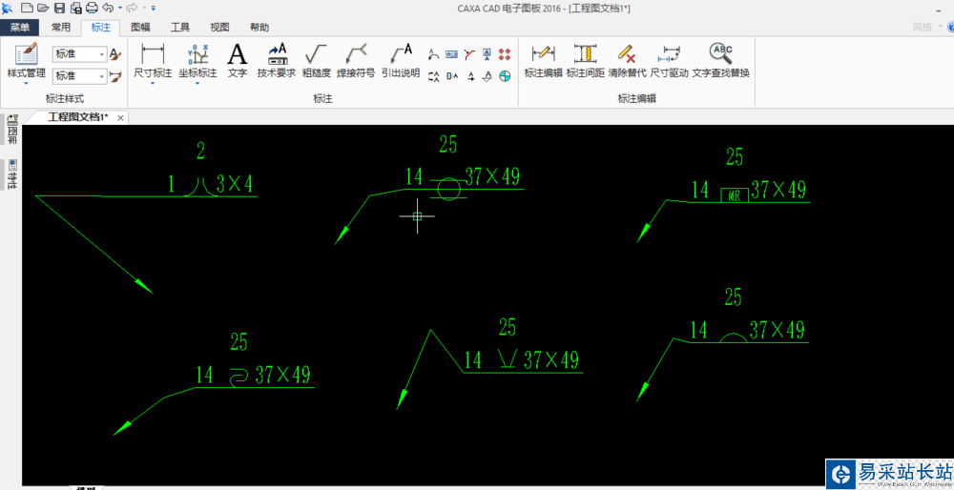Click the four red dots icon

505,54
